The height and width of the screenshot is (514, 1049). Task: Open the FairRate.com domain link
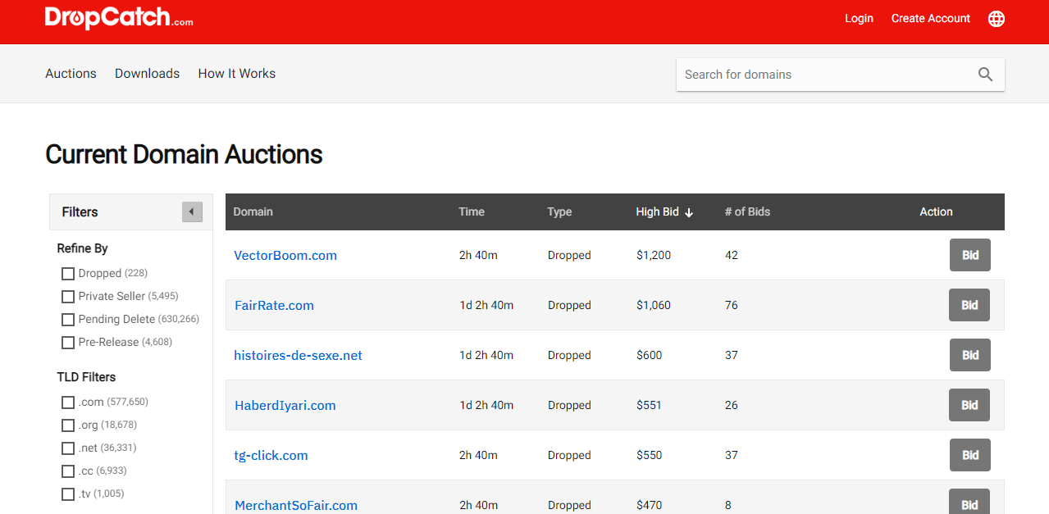point(274,306)
